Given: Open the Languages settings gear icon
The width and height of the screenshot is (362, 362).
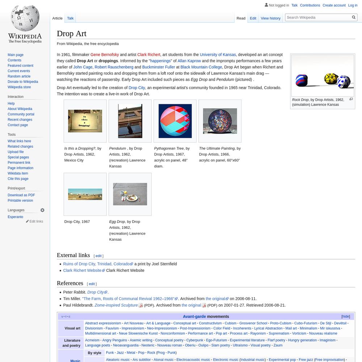Looking at the screenshot, I should (42, 210).
